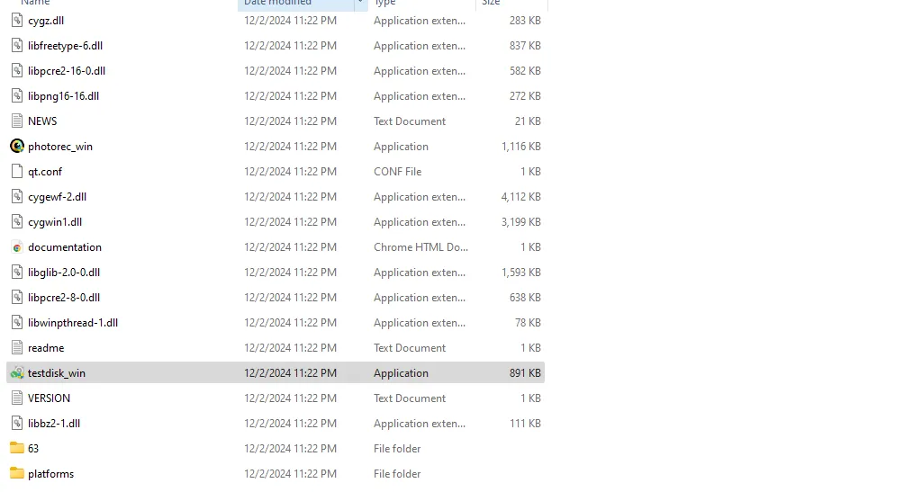
Task: Select the readme text document icon
Action: pyautogui.click(x=17, y=348)
